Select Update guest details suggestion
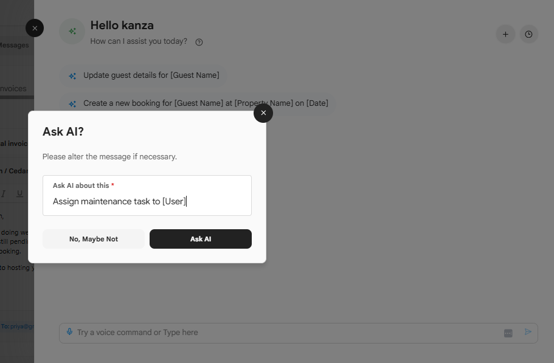 pos(144,75)
